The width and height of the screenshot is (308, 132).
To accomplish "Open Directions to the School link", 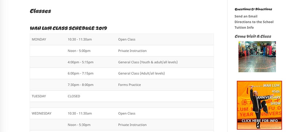I will point(254,22).
